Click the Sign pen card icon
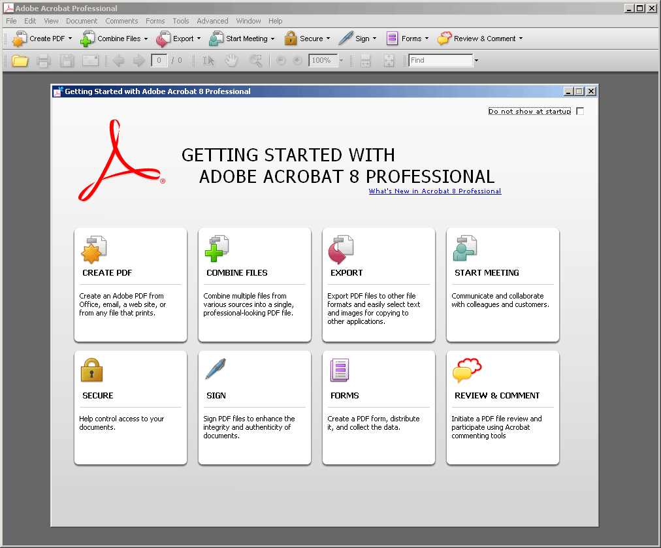 click(216, 369)
